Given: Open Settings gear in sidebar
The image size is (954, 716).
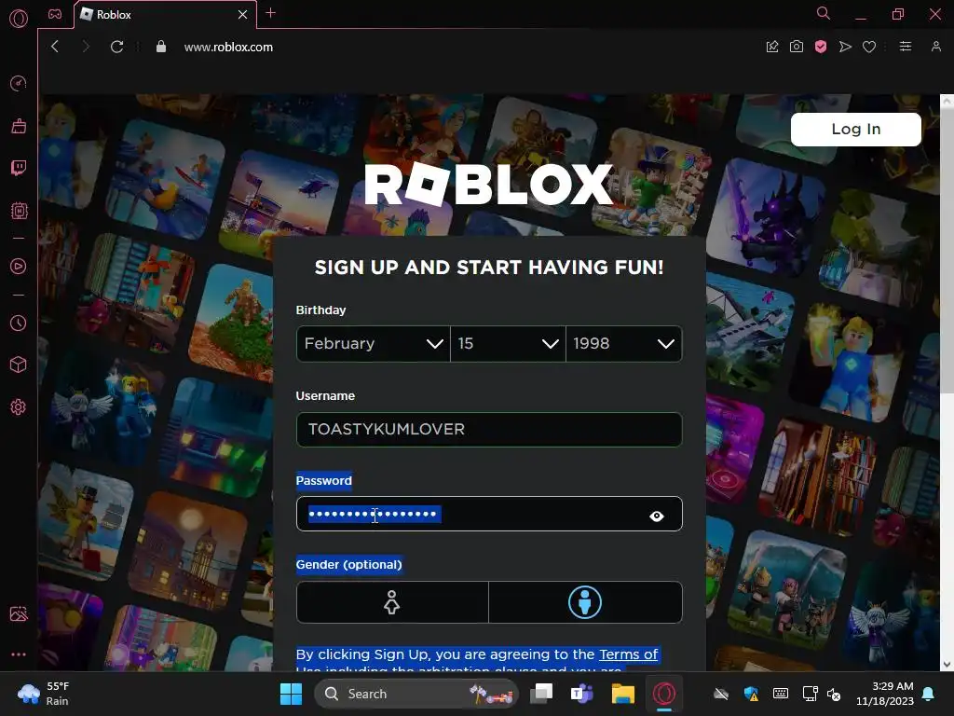Looking at the screenshot, I should point(19,406).
